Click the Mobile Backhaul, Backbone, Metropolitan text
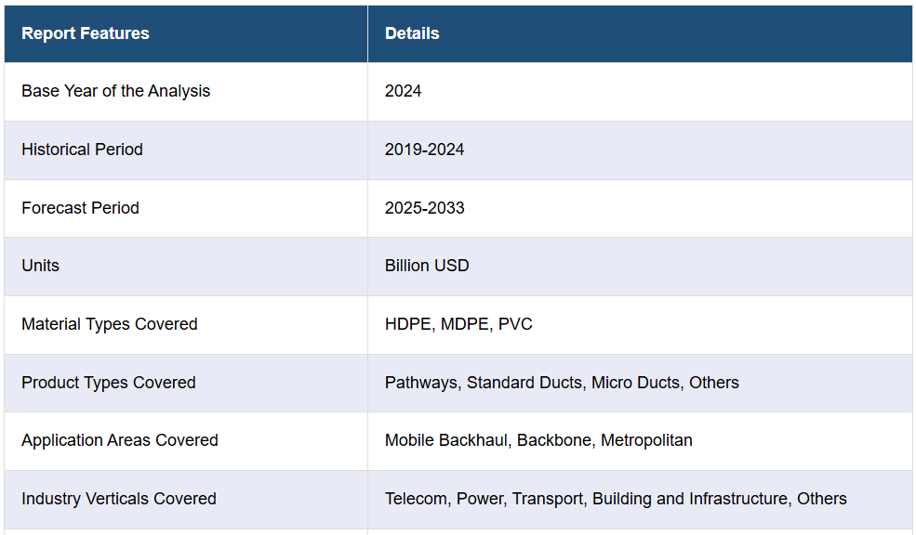The height and width of the screenshot is (535, 916). click(x=538, y=440)
